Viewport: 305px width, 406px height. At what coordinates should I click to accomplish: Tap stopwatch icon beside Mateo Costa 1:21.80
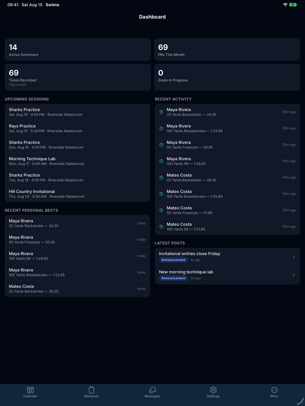pyautogui.click(x=161, y=226)
